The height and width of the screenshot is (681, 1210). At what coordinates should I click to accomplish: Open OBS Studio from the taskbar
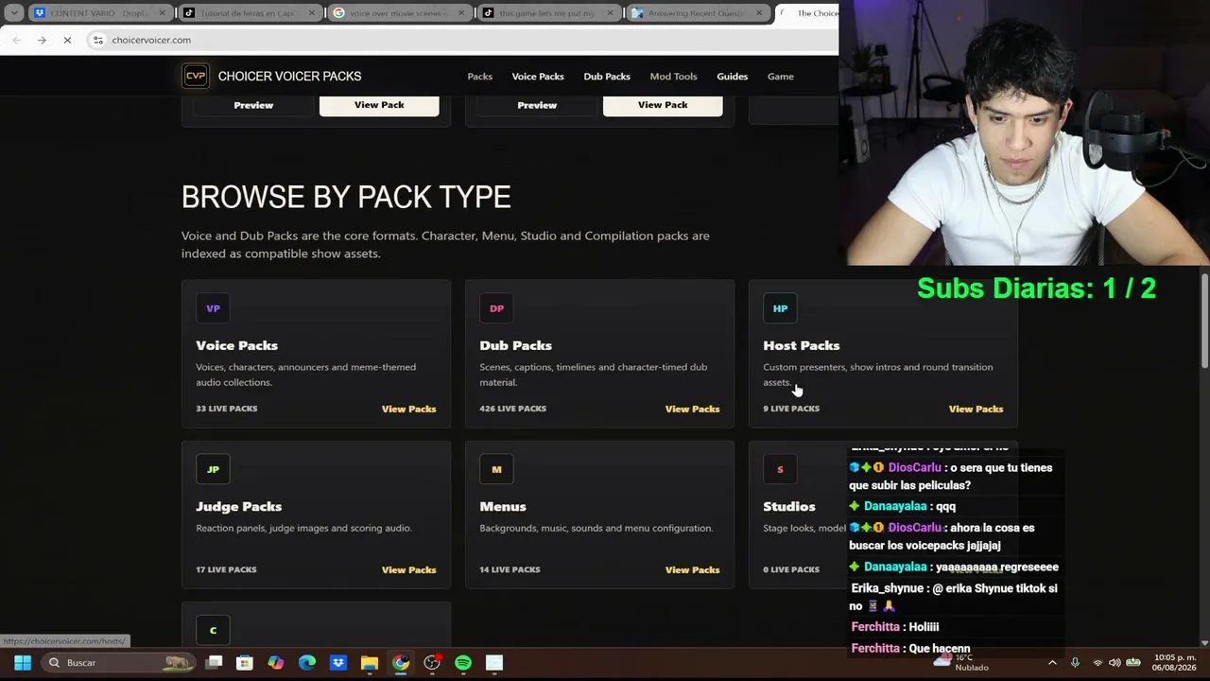tap(432, 663)
